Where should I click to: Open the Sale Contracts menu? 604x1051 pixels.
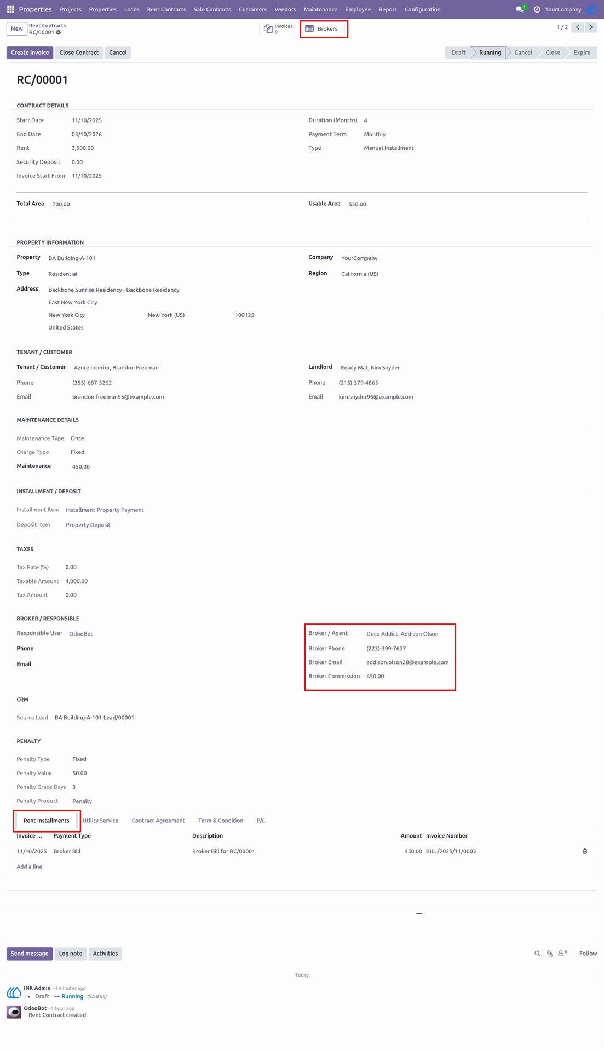(x=212, y=9)
